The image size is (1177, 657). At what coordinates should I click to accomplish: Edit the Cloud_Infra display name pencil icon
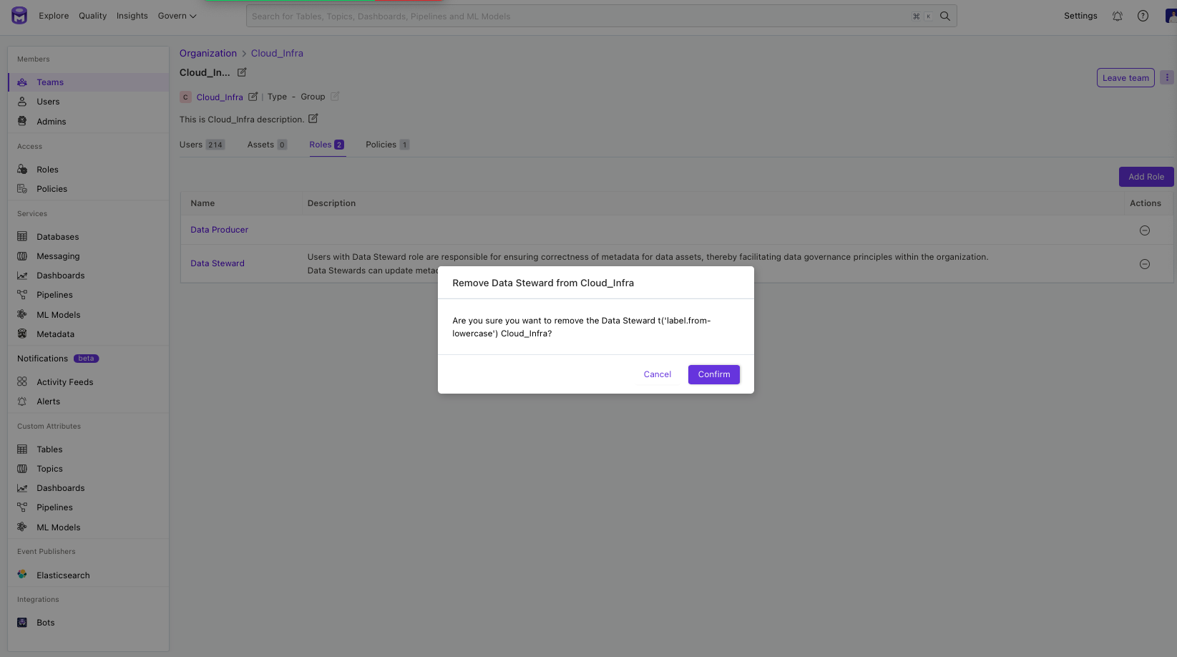(253, 97)
